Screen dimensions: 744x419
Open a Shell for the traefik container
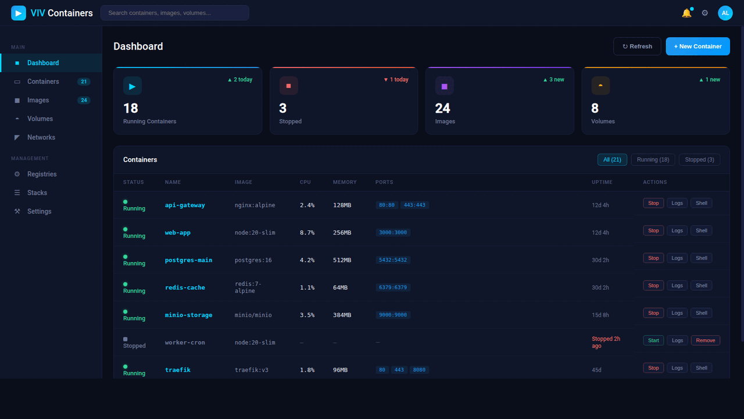pyautogui.click(x=701, y=368)
